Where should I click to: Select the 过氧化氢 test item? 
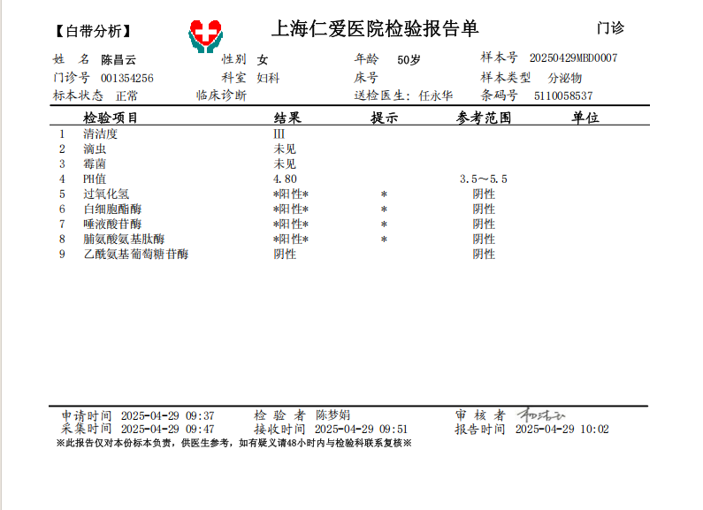tap(106, 194)
